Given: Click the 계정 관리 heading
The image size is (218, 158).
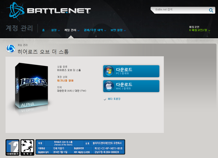Looking at the screenshot, I should (x=19, y=28).
